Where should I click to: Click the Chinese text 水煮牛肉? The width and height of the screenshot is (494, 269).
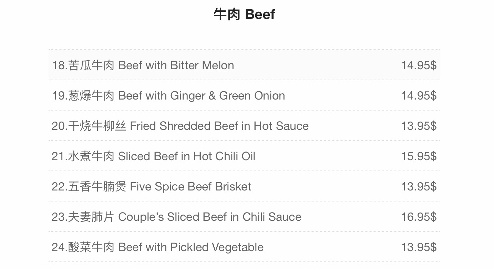(x=91, y=156)
